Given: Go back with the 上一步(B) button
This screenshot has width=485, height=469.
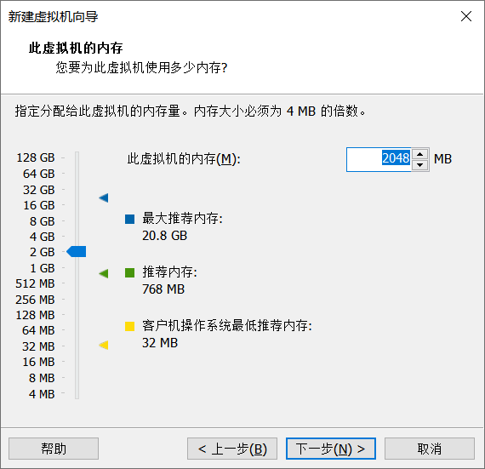Looking at the screenshot, I should (x=232, y=449).
